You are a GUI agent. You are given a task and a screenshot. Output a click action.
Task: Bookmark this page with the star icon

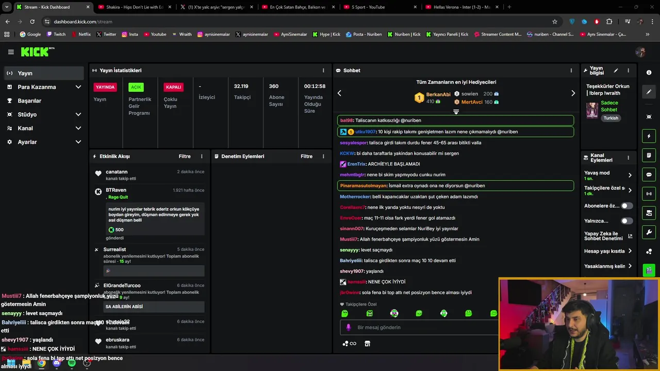(555, 22)
